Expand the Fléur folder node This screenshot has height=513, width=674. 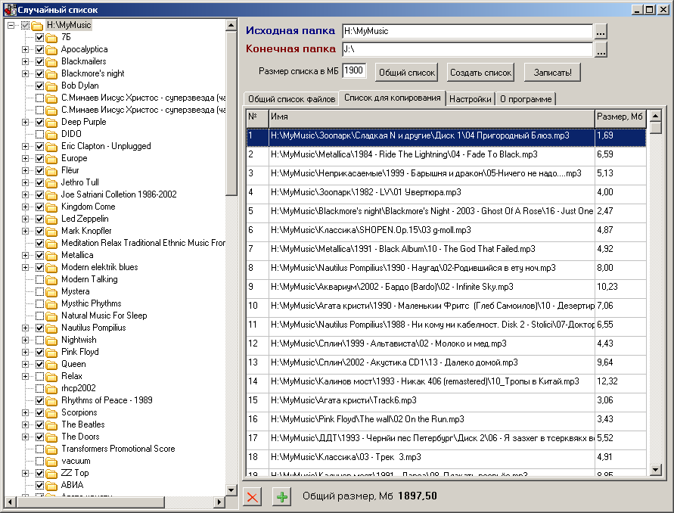point(26,171)
